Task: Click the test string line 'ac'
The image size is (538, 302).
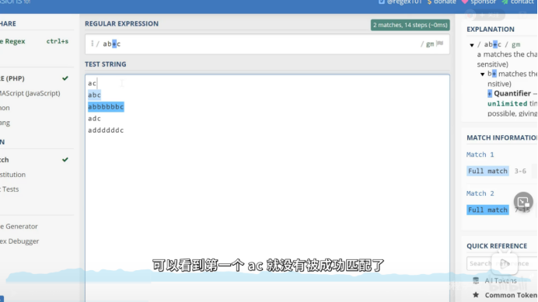Action: point(92,83)
